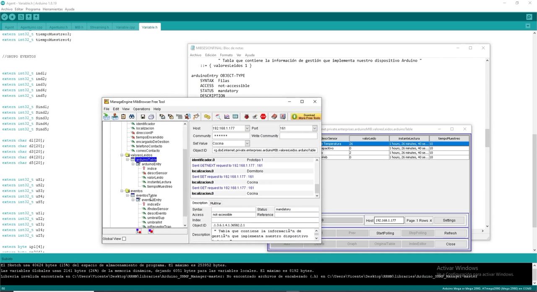537x292 pixels.
Task: Collapse the arduinoEntry node expander
Action: (x=133, y=164)
